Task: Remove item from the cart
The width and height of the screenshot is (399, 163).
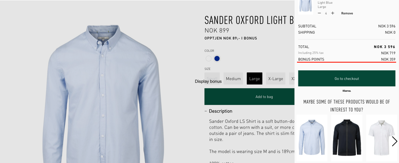Action: [x=347, y=13]
